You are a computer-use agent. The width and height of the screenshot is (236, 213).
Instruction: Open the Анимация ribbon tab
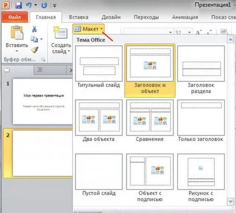pyautogui.click(x=185, y=17)
